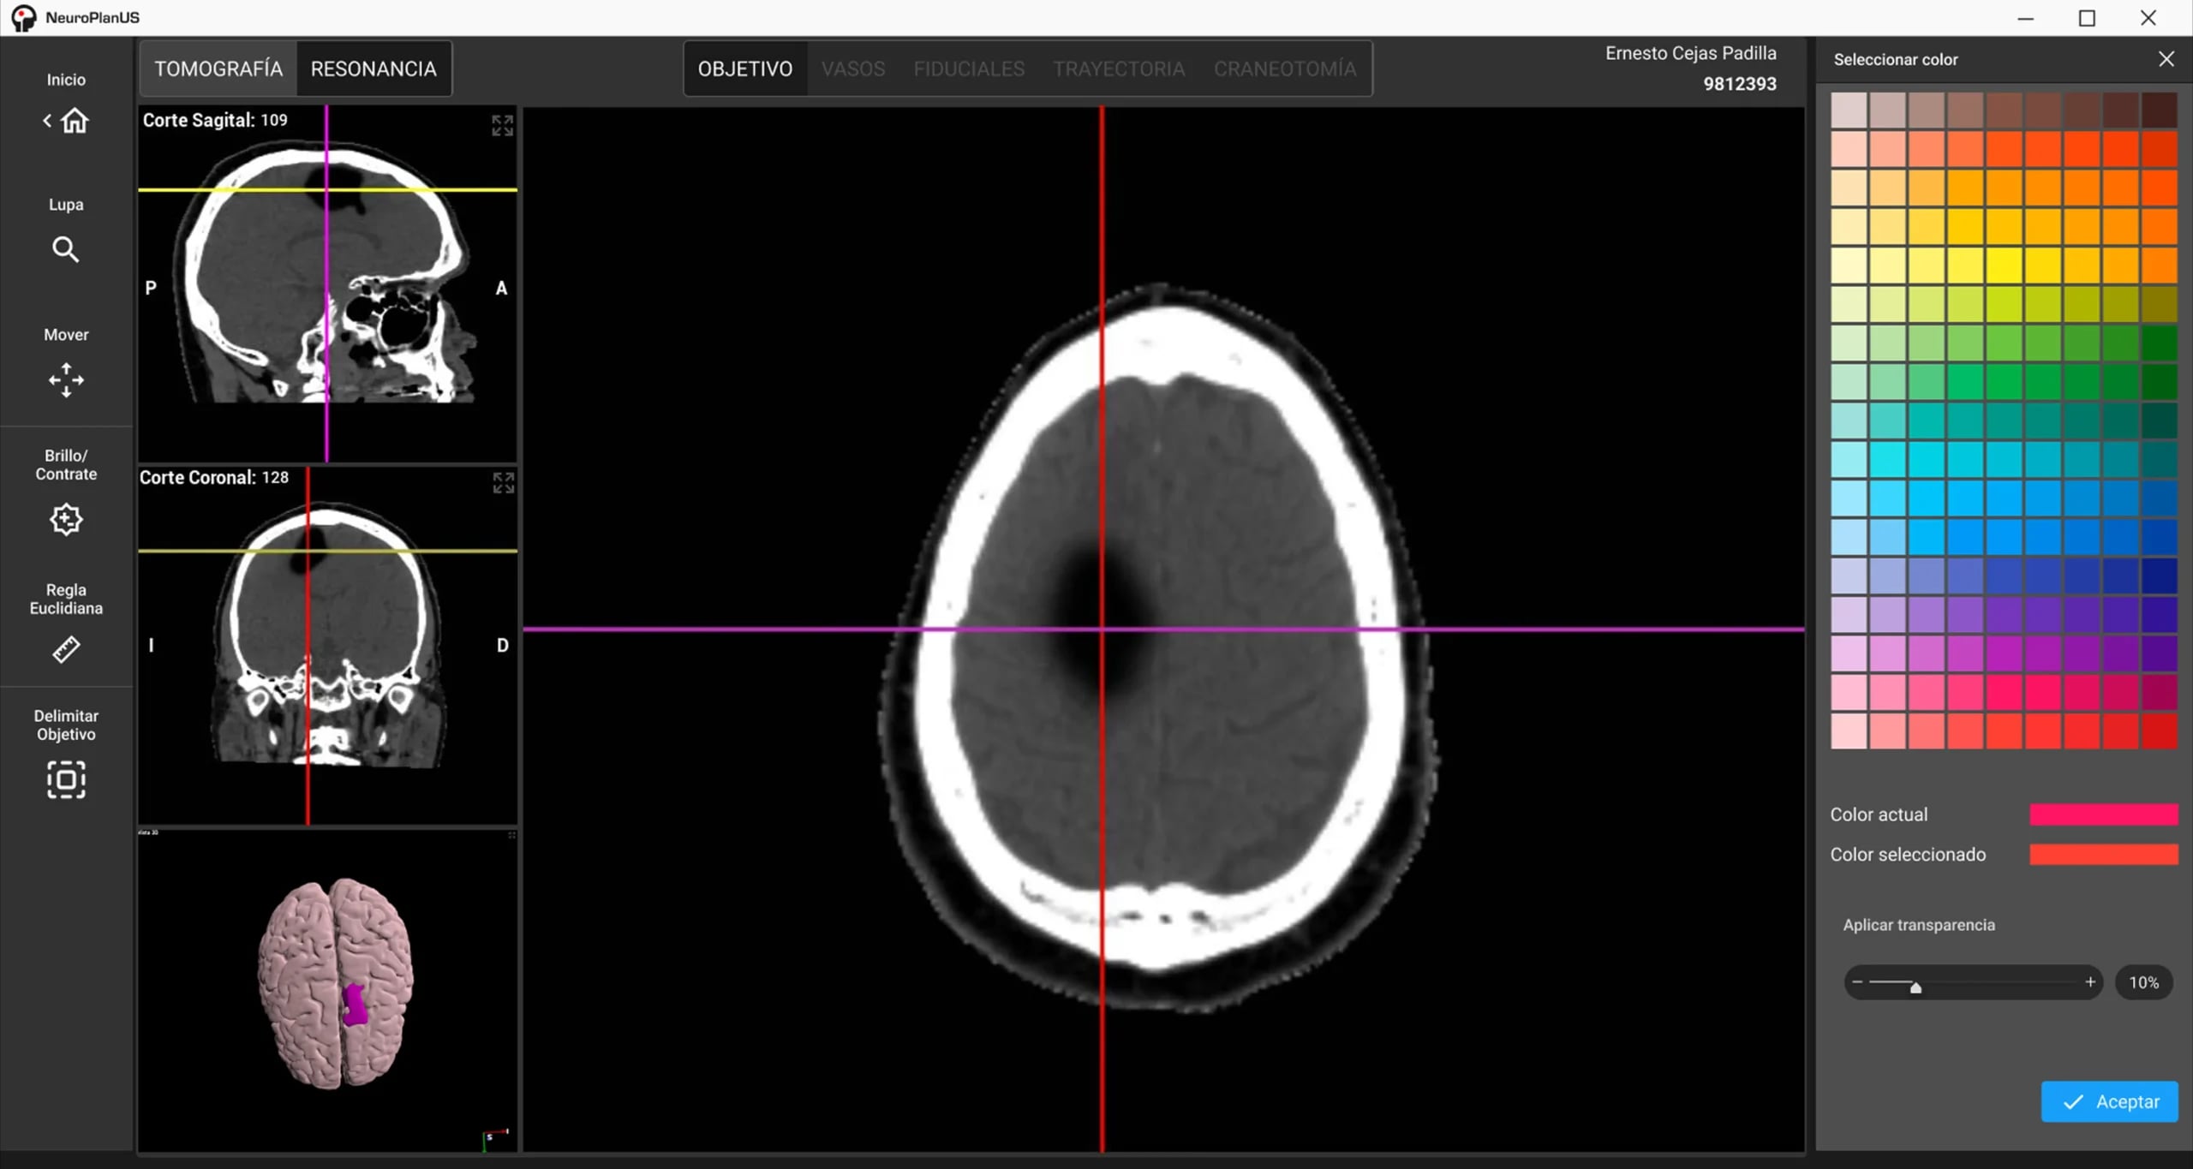Switch to the Tomografía tab

click(218, 68)
